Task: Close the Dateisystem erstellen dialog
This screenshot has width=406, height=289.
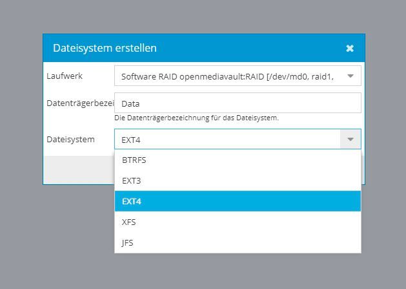Action: coord(350,48)
